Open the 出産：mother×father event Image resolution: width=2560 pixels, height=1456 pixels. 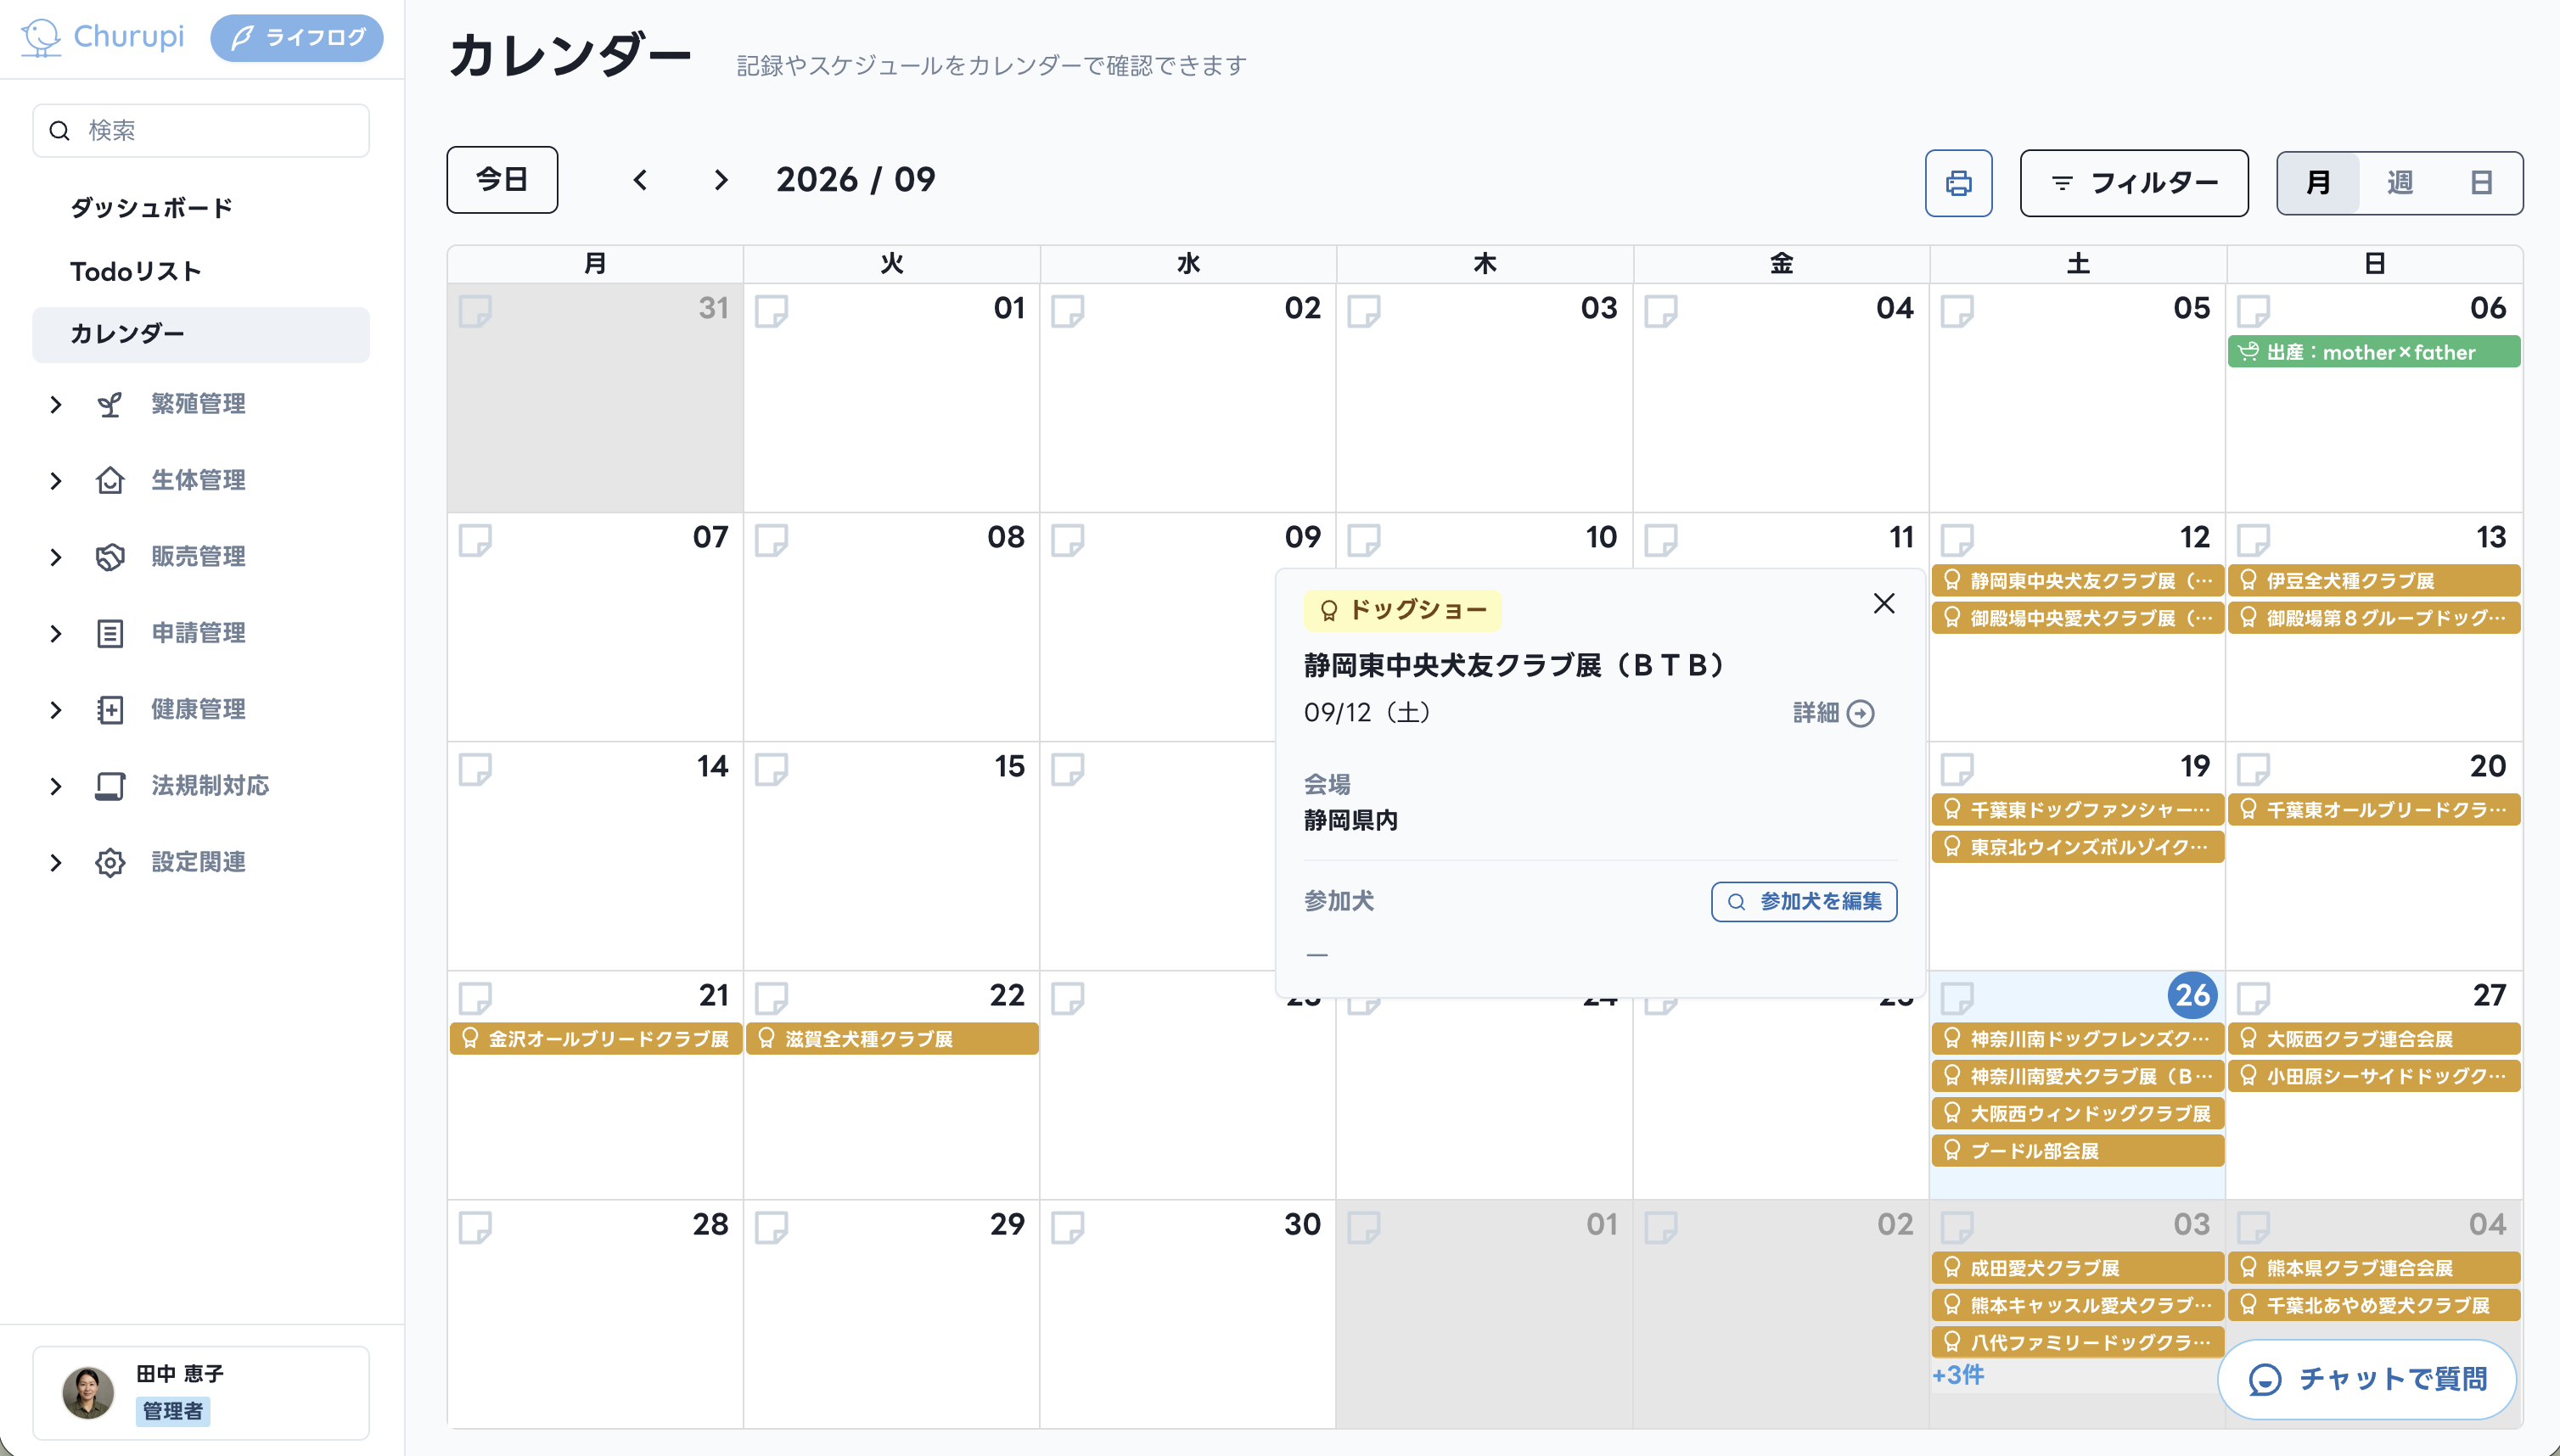pos(2373,352)
